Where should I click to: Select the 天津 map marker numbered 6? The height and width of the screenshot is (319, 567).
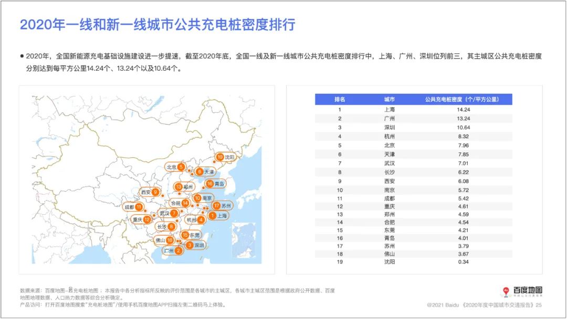[205, 171]
